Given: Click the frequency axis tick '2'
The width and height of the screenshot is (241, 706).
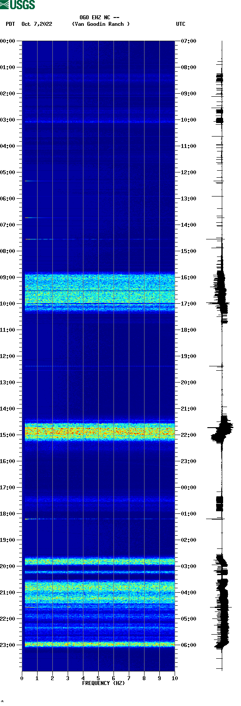Looking at the screenshot, I should (52, 678).
